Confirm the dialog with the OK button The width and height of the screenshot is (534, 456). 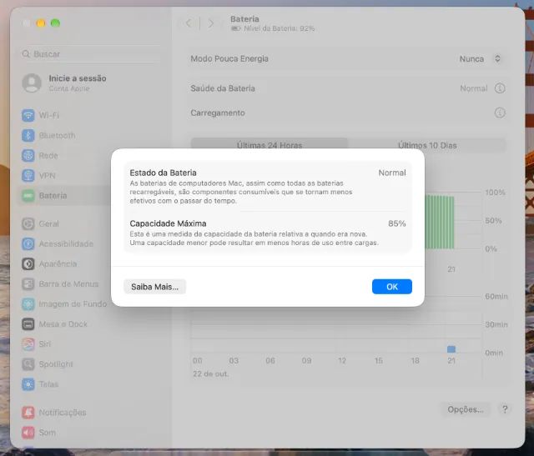[391, 287]
